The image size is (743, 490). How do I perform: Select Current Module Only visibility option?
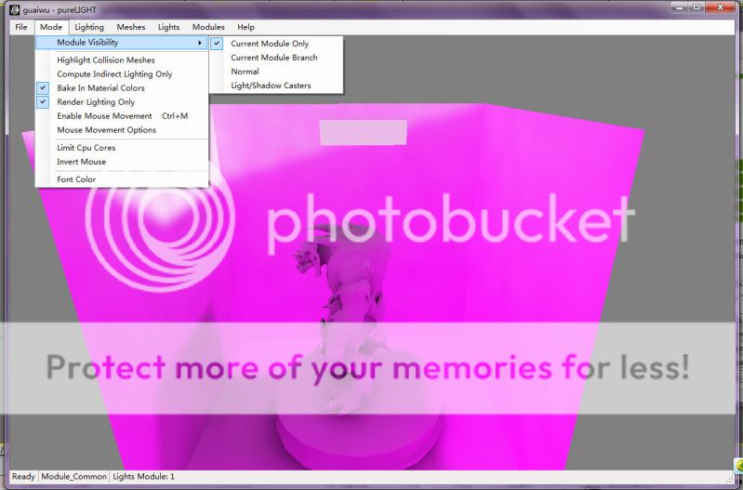270,44
